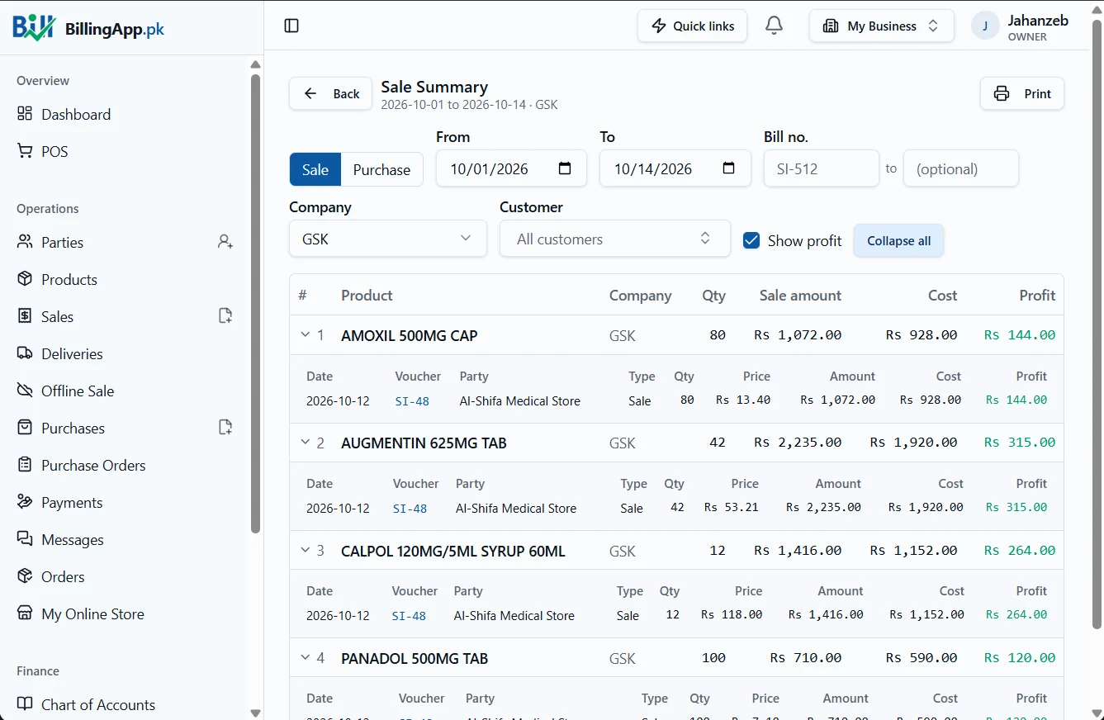Collapse the CALPOL 120MG/5ML SYRUP row
Screen dimensions: 1104x720
[306, 550]
